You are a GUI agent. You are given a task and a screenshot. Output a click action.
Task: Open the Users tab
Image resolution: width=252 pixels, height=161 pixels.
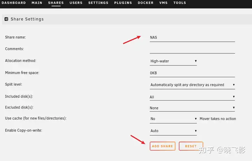tap(76, 3)
